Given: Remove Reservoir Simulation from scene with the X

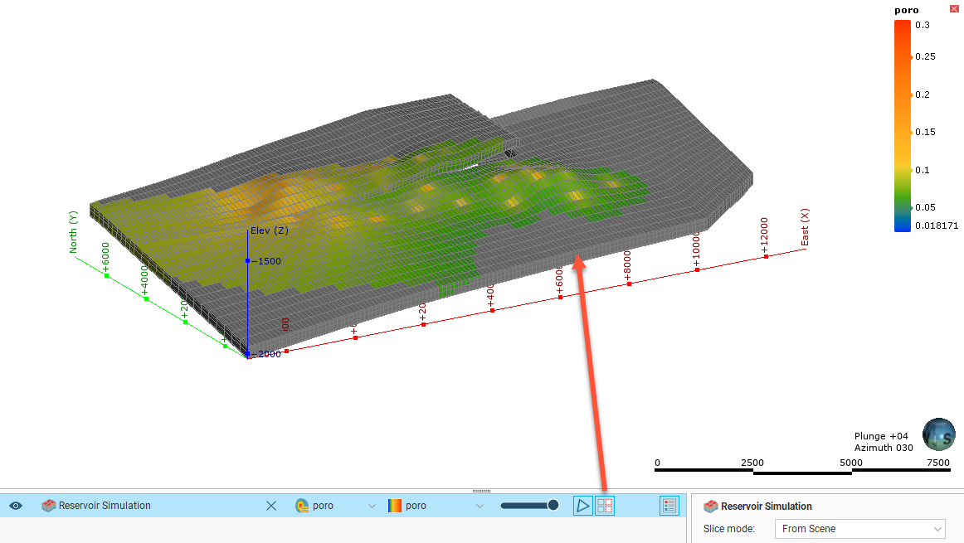Looking at the screenshot, I should click(270, 506).
